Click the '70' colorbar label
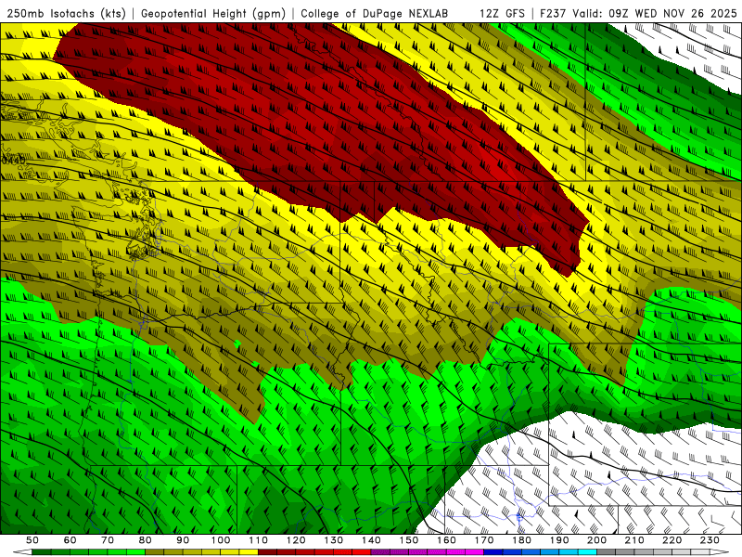 (108, 540)
